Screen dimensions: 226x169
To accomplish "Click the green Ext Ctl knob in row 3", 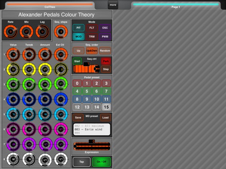I will (x=61, y=84).
